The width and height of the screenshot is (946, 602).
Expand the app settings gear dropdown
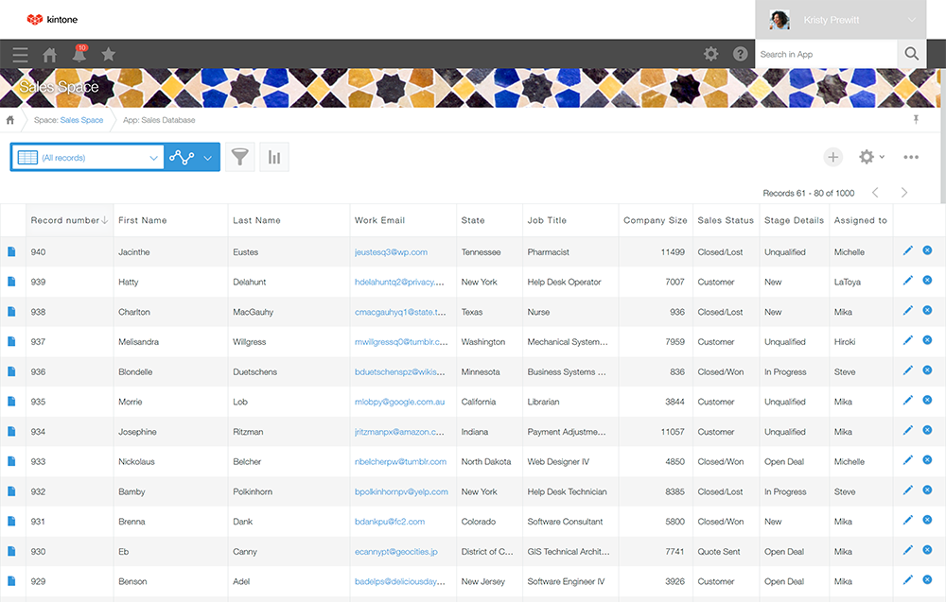(870, 158)
